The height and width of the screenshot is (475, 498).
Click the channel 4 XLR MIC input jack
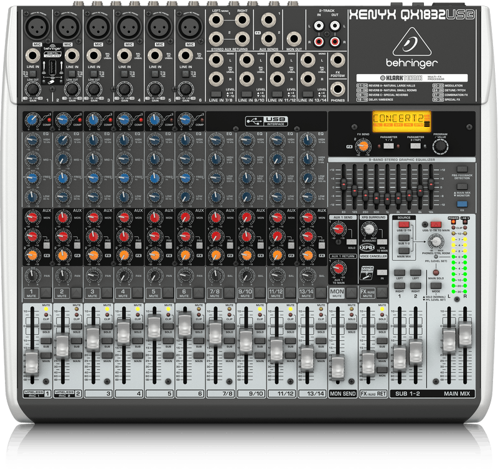tap(129, 27)
